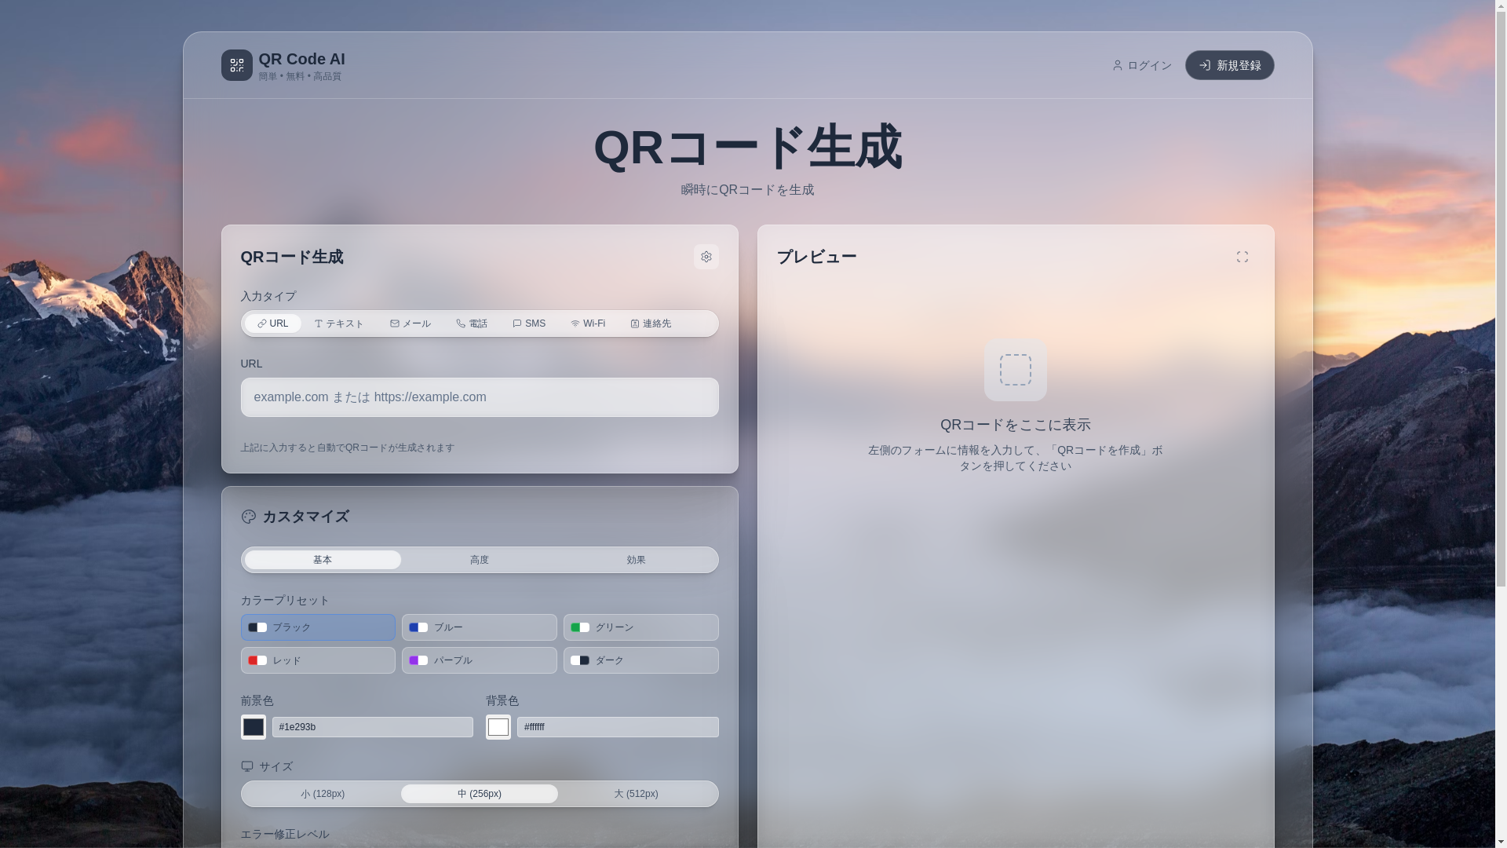The width and height of the screenshot is (1507, 848).
Task: Open the 前景色 color swatch picker
Action: point(253,727)
